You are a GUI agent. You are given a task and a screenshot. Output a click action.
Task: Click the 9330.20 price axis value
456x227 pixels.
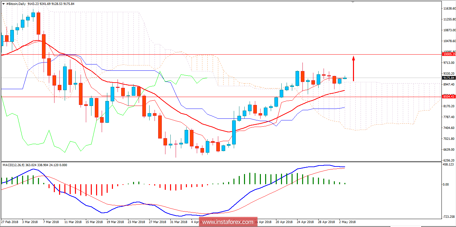click(449, 74)
